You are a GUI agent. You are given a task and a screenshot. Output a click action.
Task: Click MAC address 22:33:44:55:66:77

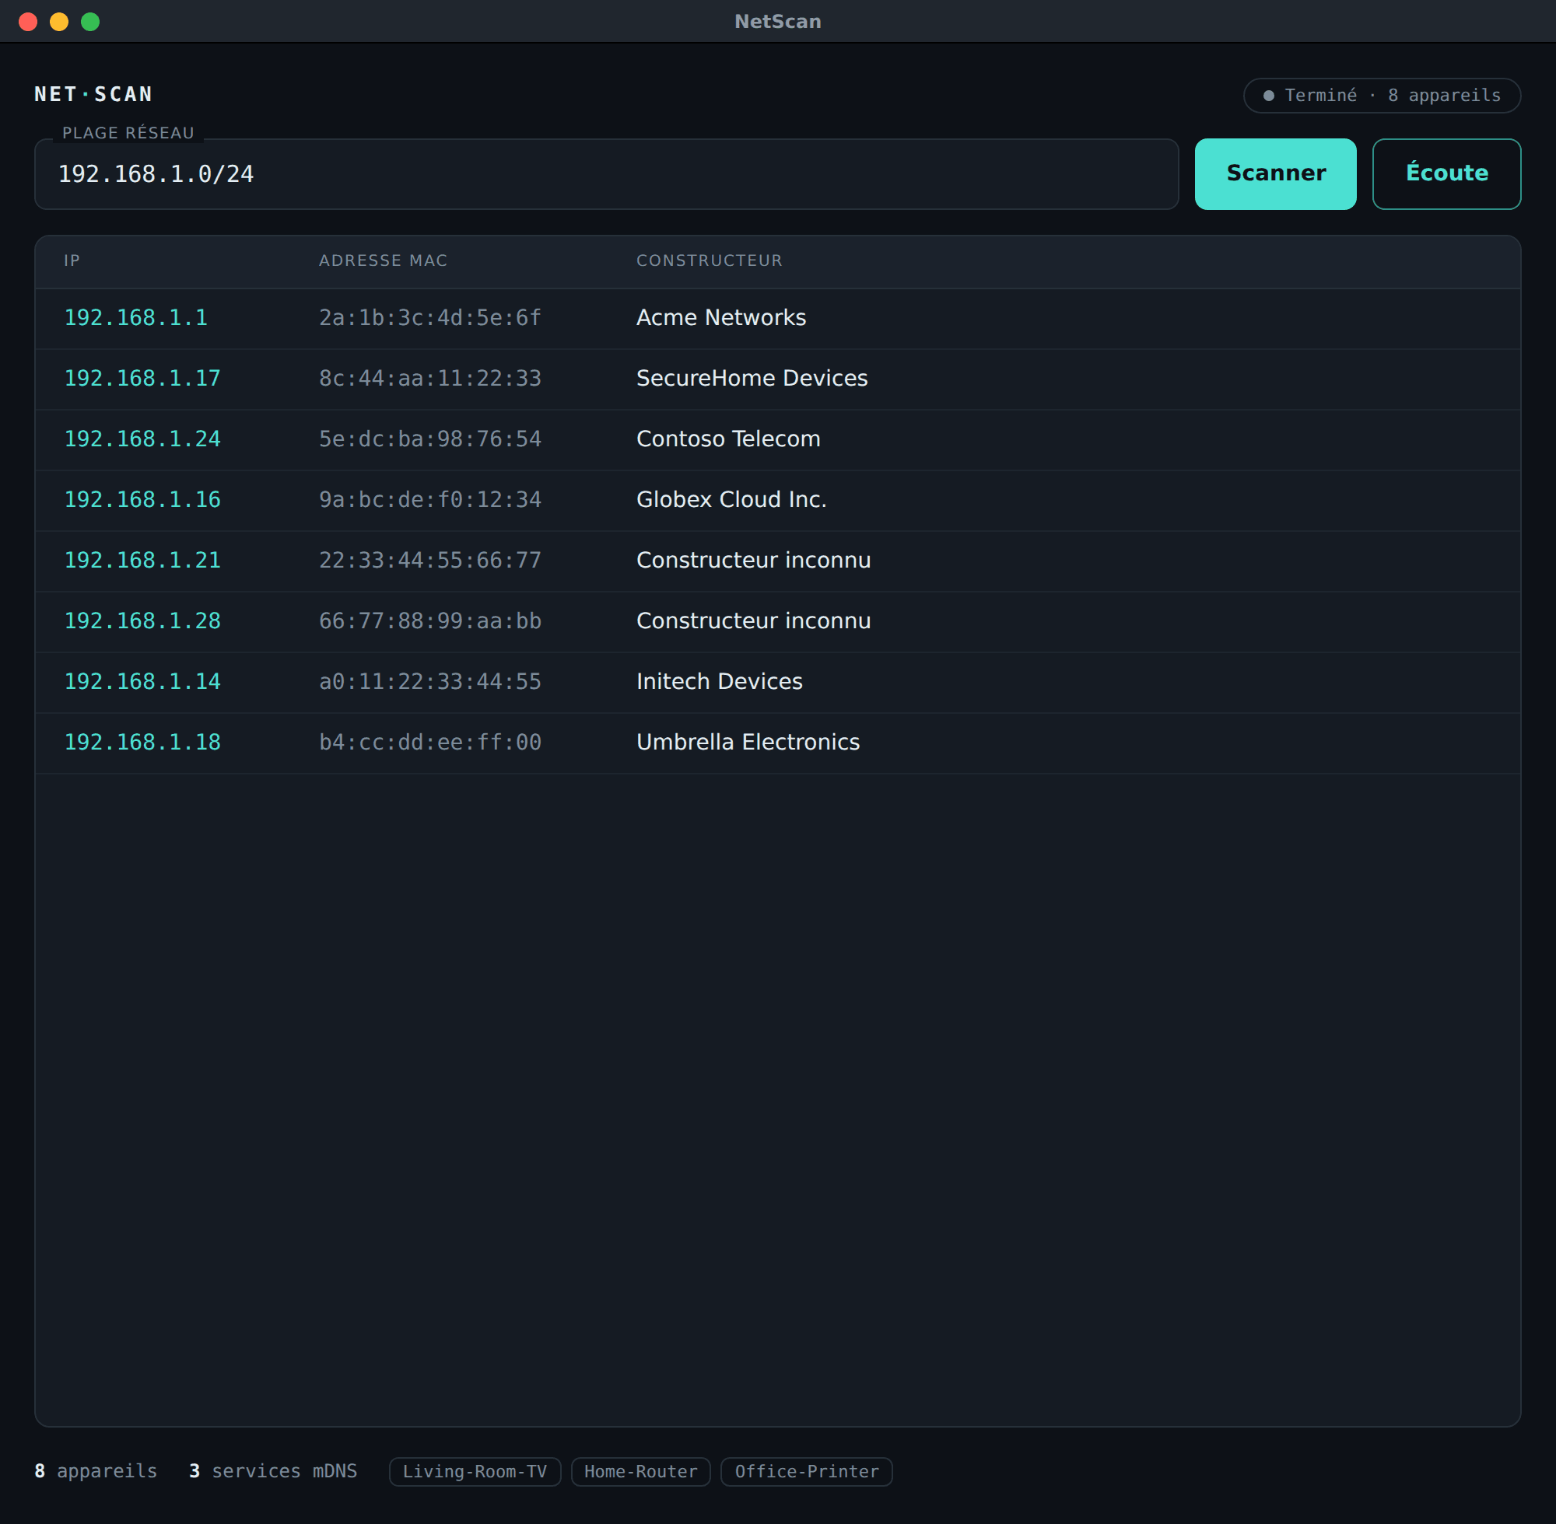430,561
